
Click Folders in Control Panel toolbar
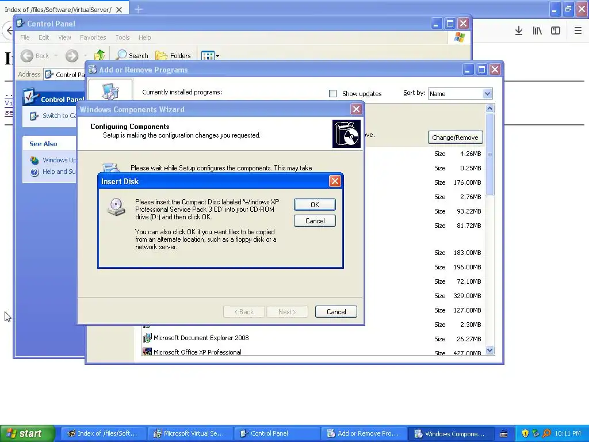pos(173,55)
